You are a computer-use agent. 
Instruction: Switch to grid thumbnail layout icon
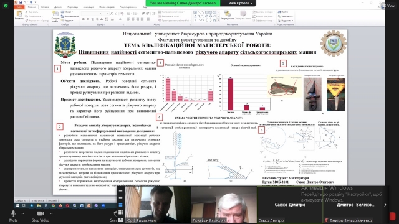click(x=120, y=212)
